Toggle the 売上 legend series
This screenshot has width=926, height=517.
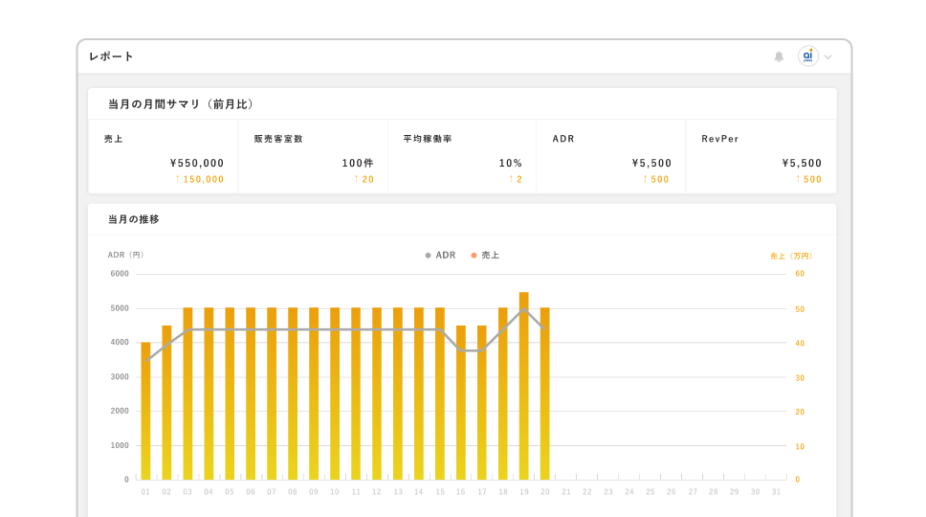tap(485, 256)
